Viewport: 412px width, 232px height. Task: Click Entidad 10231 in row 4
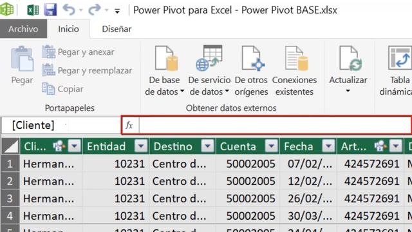[116, 216]
